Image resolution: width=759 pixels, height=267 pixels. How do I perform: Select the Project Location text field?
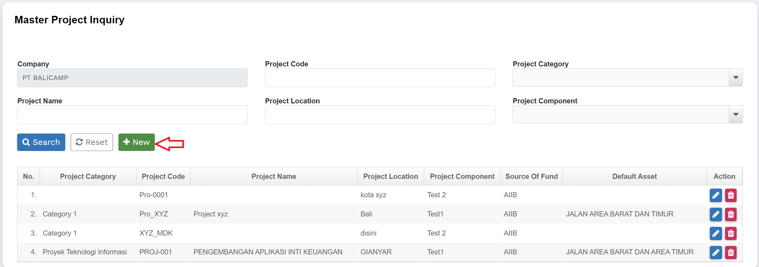click(x=380, y=115)
